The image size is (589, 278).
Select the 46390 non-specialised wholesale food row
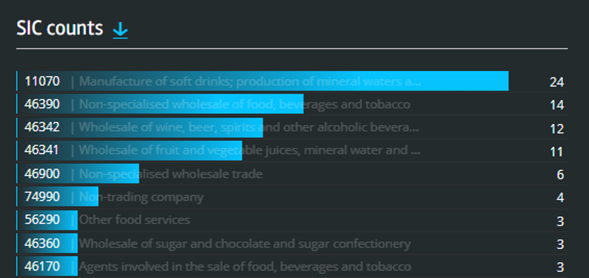coord(292,104)
